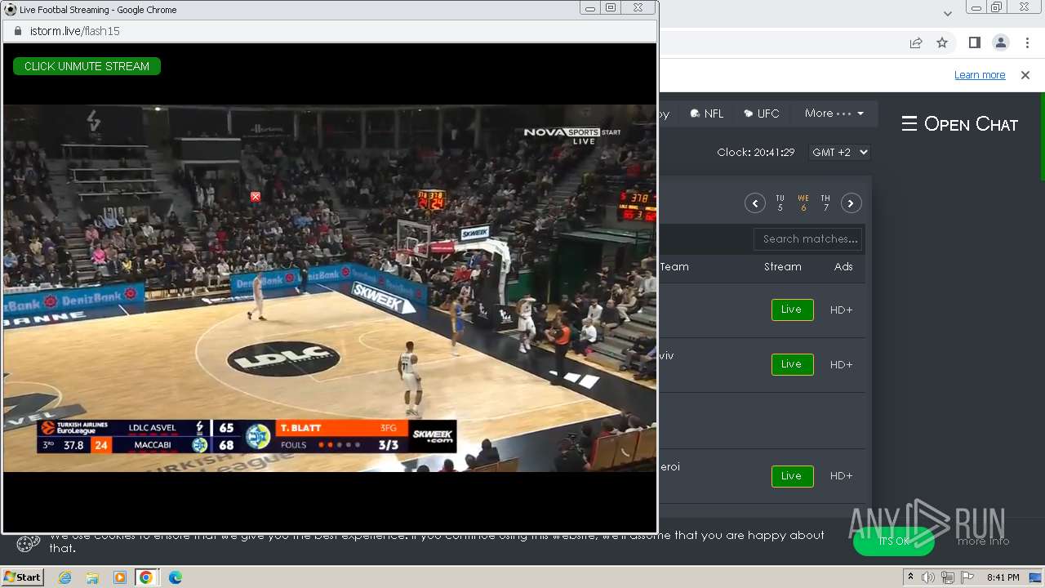Open the UFC tab in the sports menu
Image resolution: width=1045 pixels, height=588 pixels.
pos(762,114)
